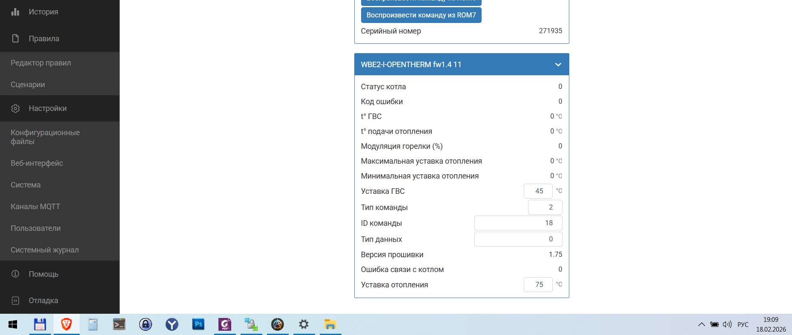
Task: Go to Каналы MQTT settings page
Action: pyautogui.click(x=35, y=207)
